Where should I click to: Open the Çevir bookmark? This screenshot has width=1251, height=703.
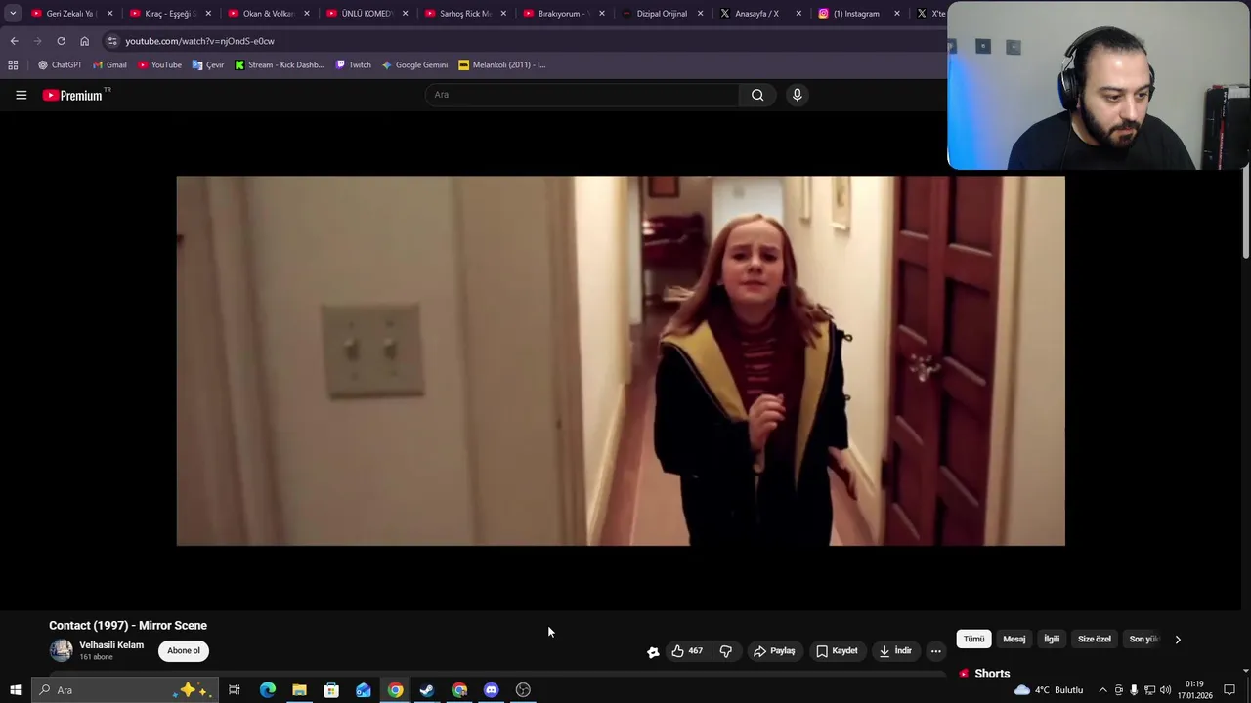[208, 64]
